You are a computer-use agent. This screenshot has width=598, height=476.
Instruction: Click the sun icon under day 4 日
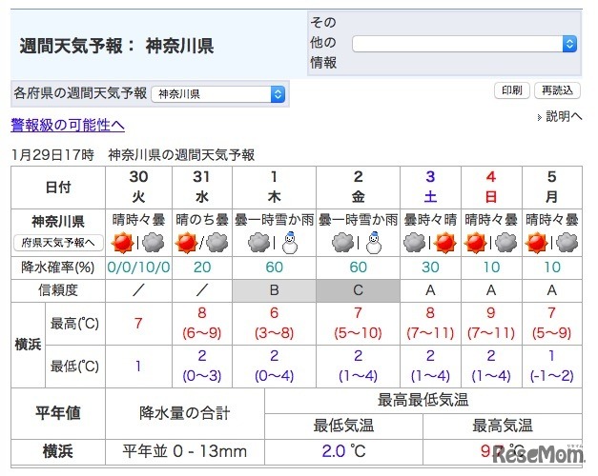475,243
